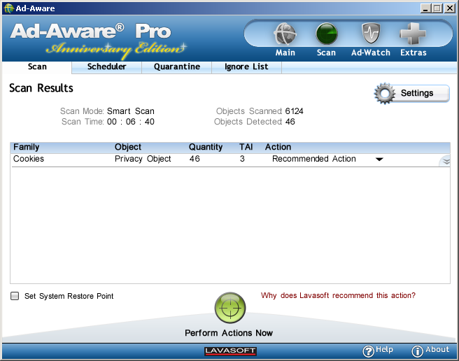Sort by the Family column header
The height and width of the screenshot is (361, 459).
[27, 147]
